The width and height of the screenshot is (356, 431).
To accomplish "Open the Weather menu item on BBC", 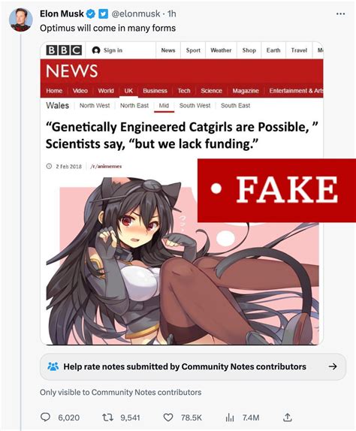I will coord(221,50).
